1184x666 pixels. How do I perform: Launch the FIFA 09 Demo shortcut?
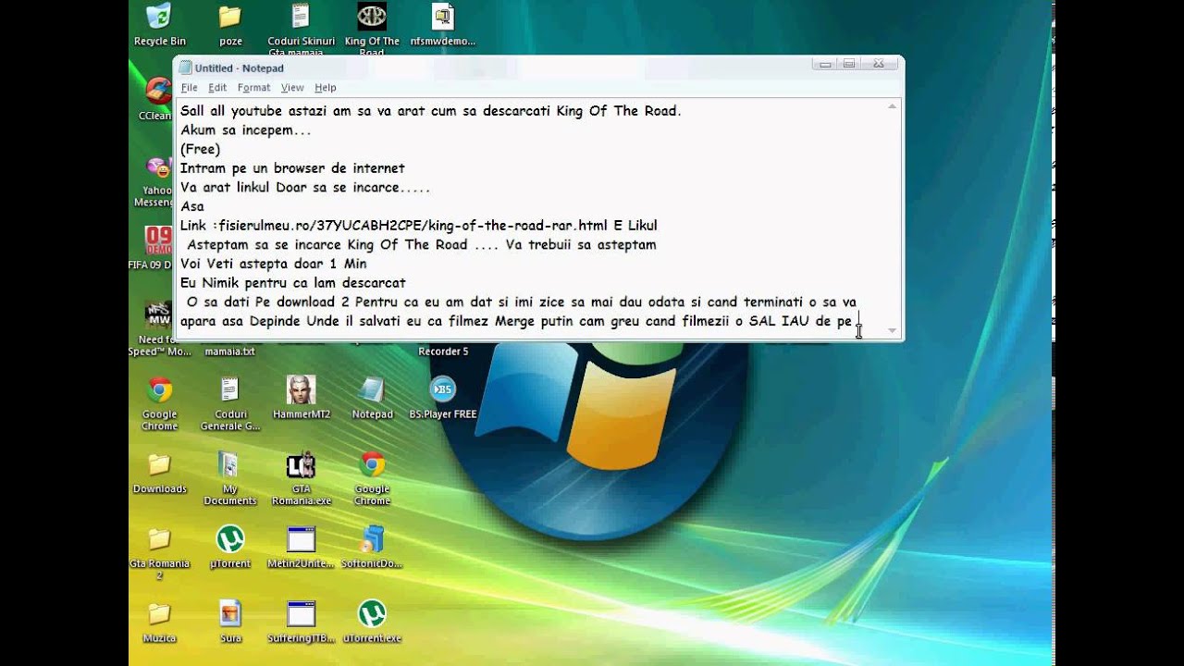[156, 248]
